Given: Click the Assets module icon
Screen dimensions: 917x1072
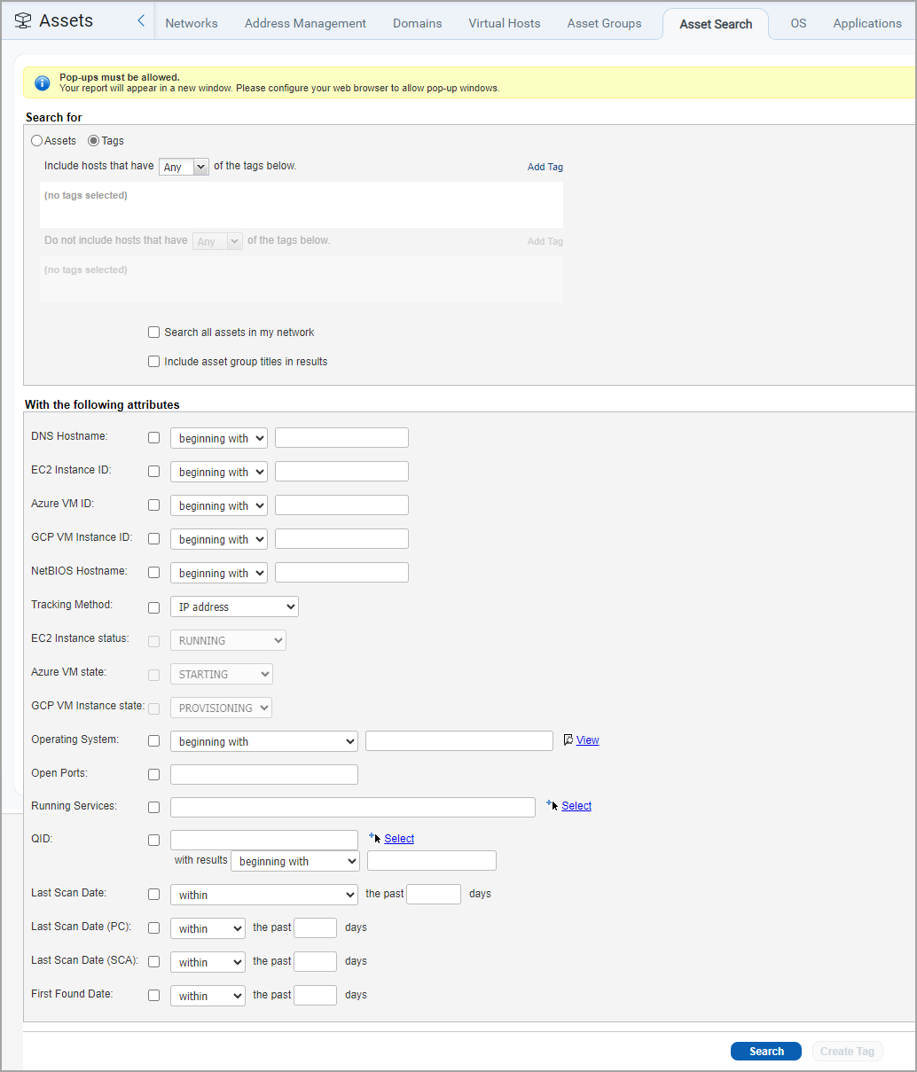Looking at the screenshot, I should tap(23, 20).
